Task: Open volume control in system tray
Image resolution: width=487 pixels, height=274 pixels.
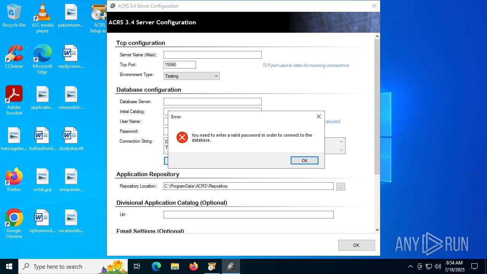Action: pyautogui.click(x=438, y=266)
